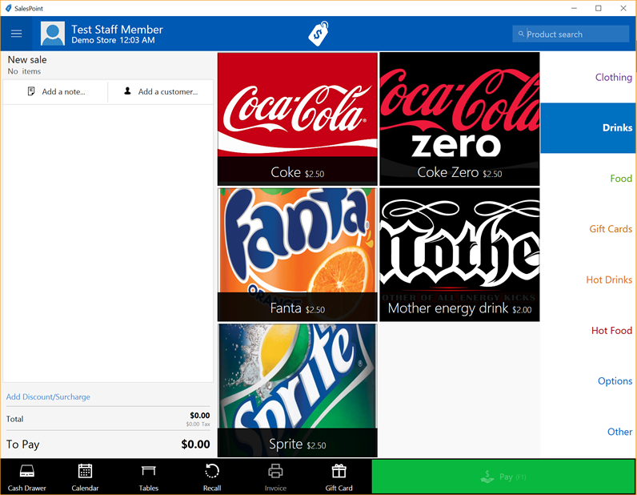The width and height of the screenshot is (637, 495).
Task: Focus the Product search field
Action: click(x=571, y=34)
